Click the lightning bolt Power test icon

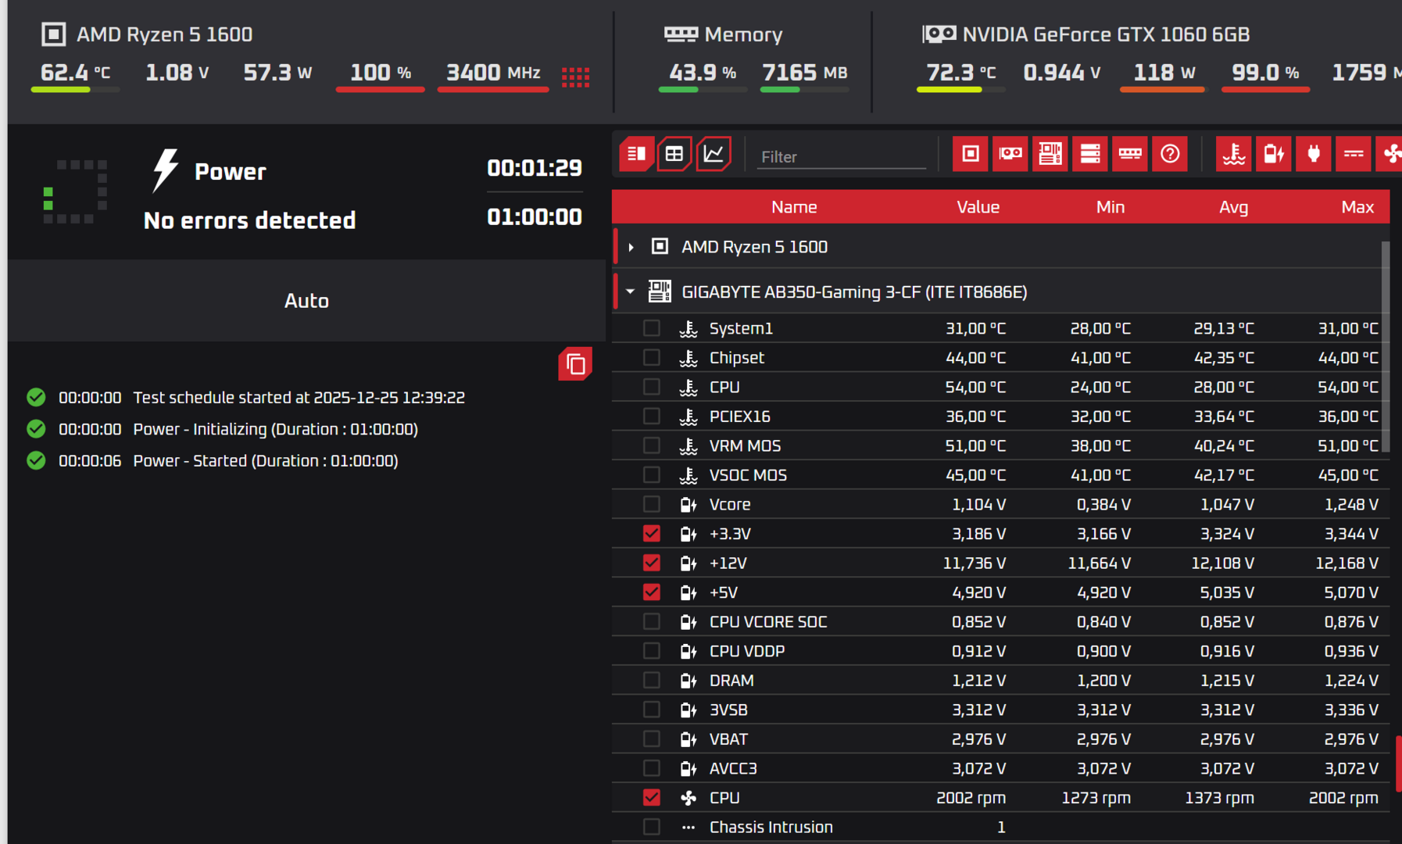[165, 170]
